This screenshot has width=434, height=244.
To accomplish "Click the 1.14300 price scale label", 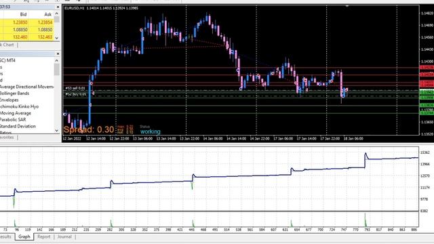I will (427, 62).
